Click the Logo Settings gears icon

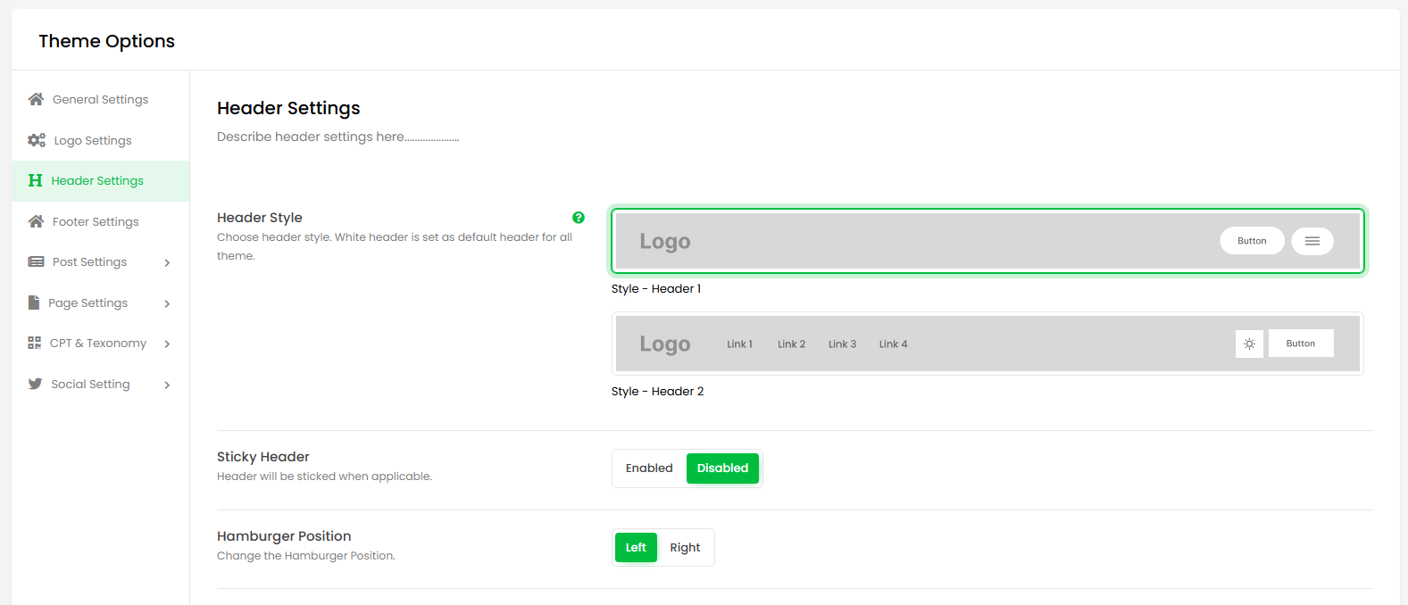pos(37,140)
